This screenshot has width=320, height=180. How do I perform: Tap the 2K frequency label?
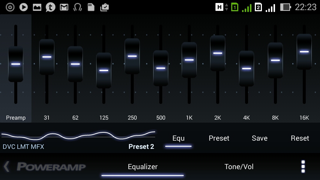point(218,118)
